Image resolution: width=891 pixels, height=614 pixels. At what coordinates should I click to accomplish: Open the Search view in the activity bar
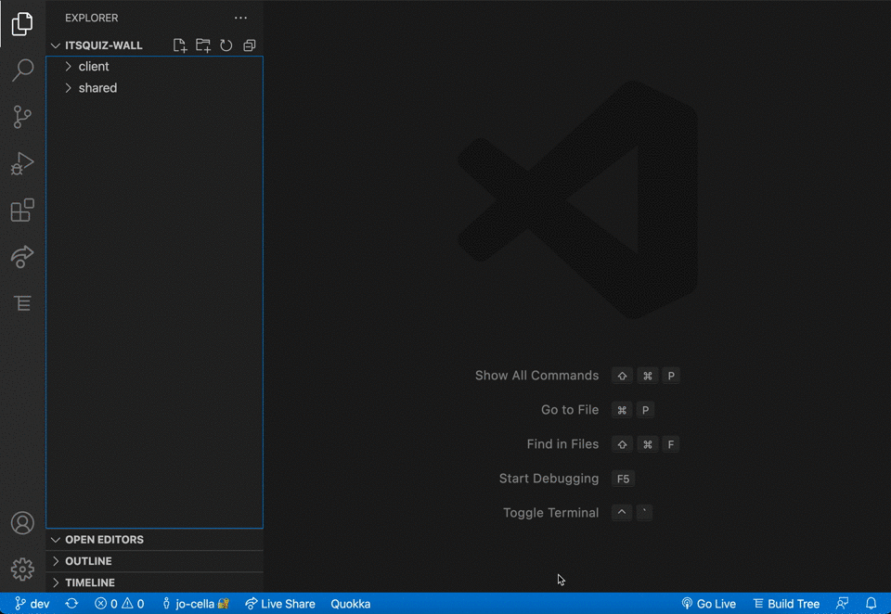[22, 70]
